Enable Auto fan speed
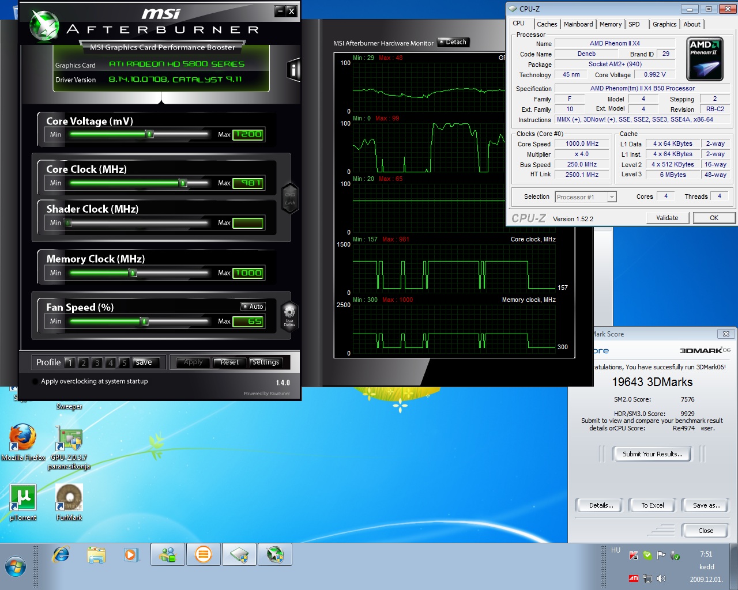Viewport: 738px width, 590px height. [253, 307]
